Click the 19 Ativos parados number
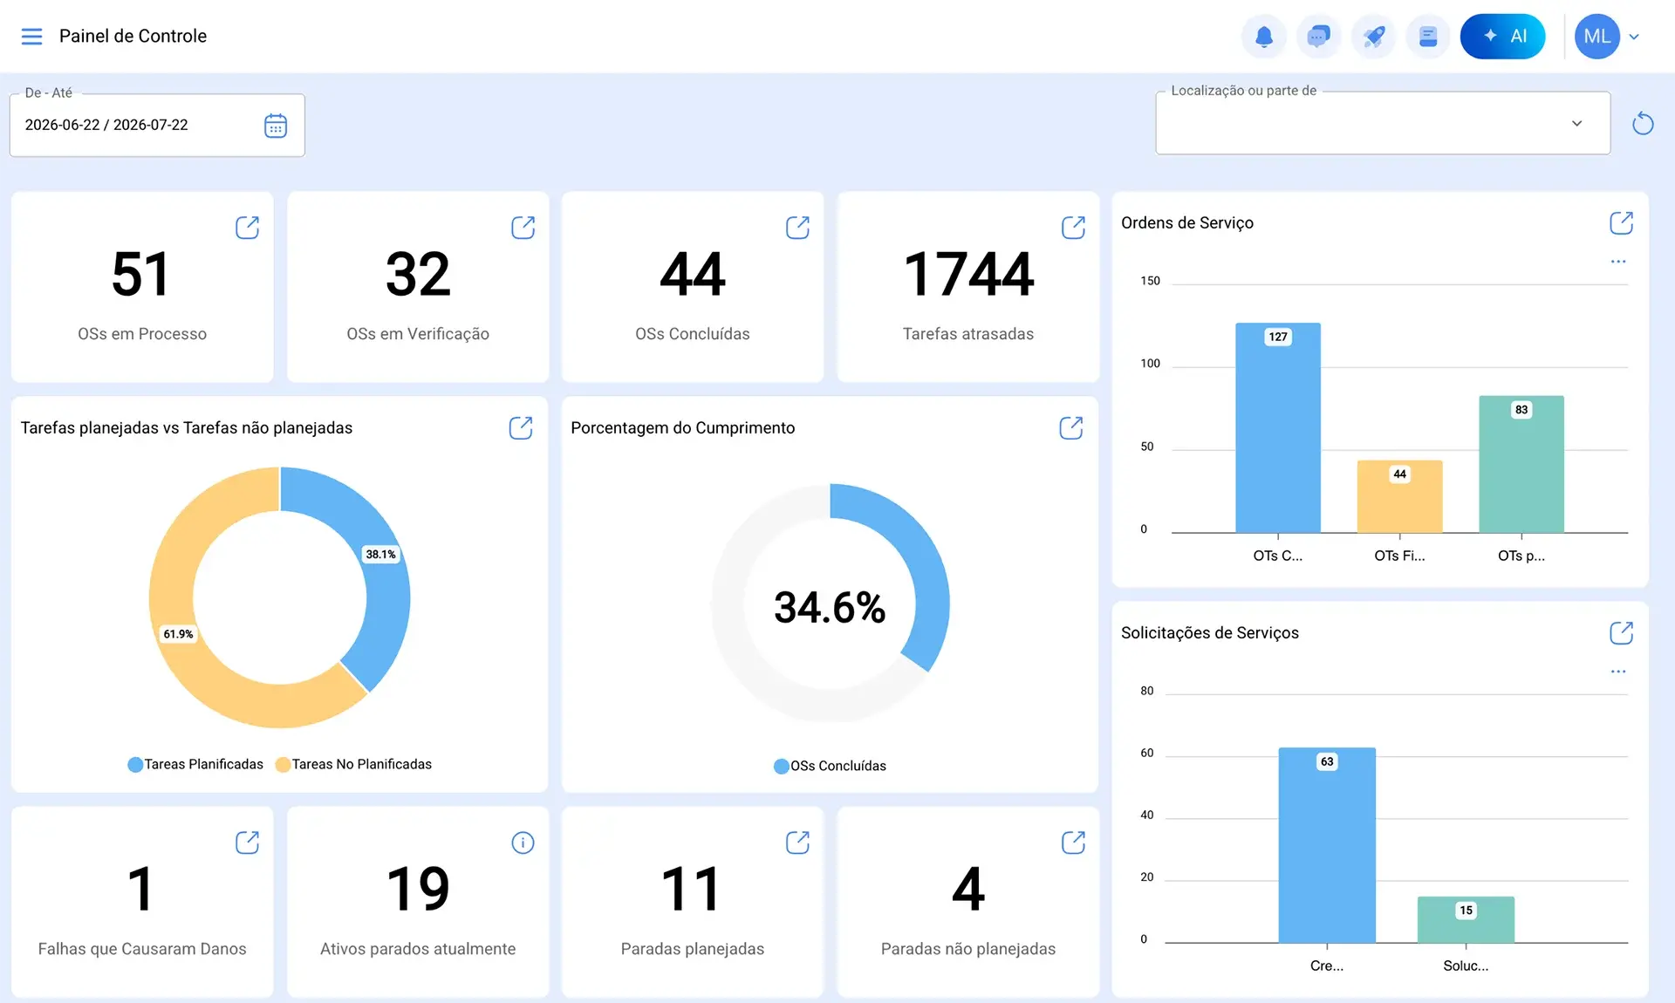This screenshot has height=1003, width=1675. [418, 889]
